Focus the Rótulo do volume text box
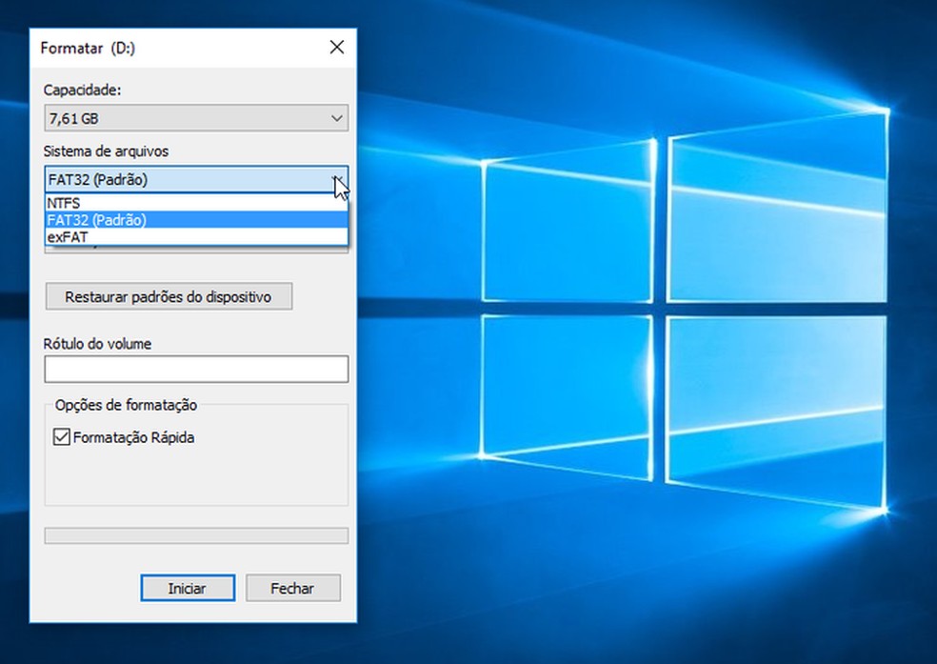Viewport: 937px width, 664px height. pos(195,369)
